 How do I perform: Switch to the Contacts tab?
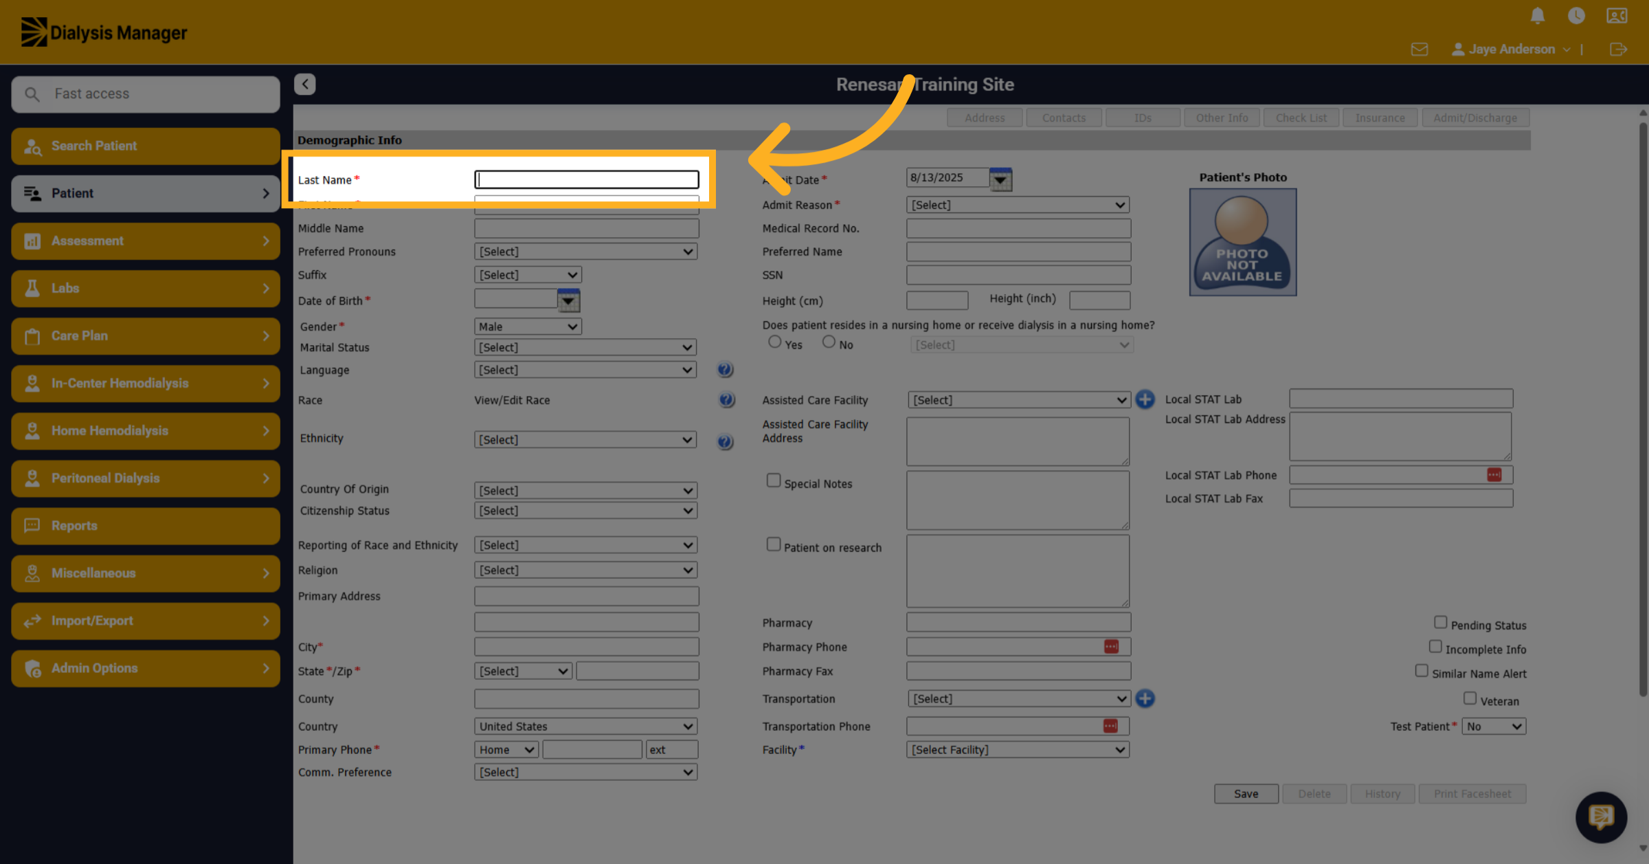pyautogui.click(x=1064, y=118)
